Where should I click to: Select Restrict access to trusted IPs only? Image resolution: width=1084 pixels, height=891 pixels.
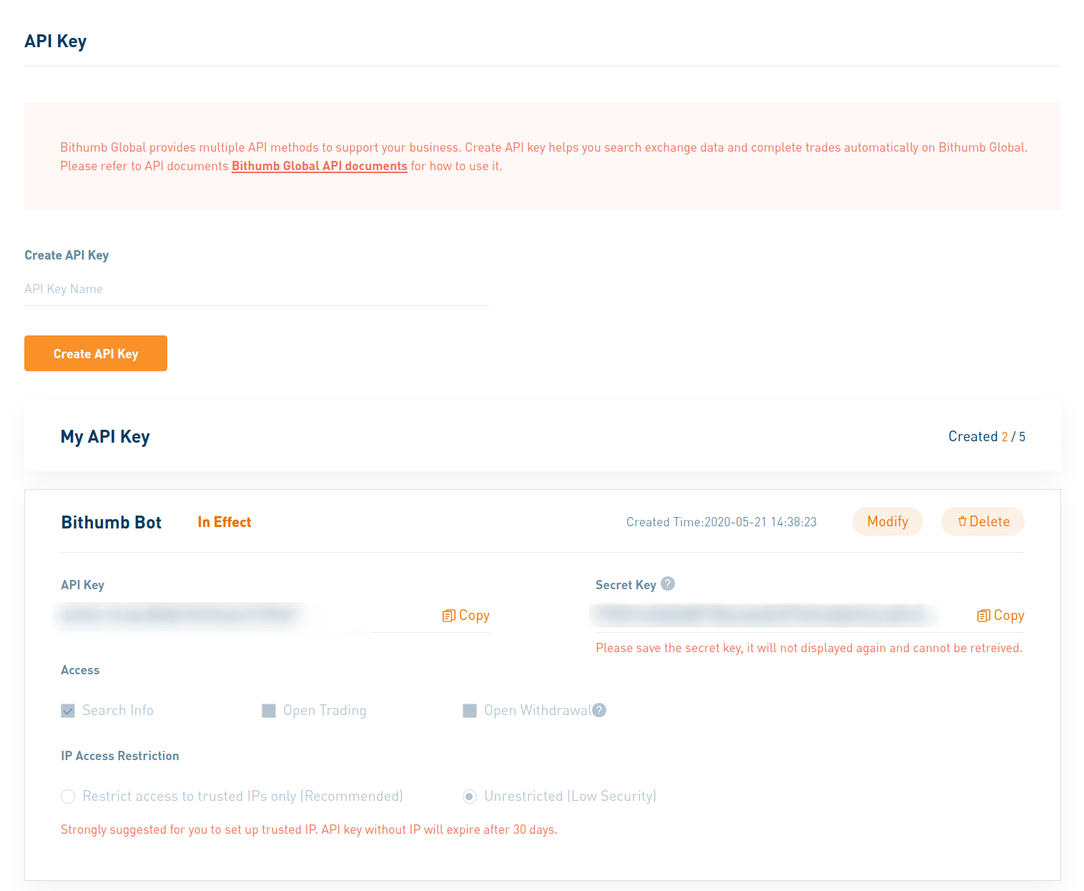pos(68,797)
